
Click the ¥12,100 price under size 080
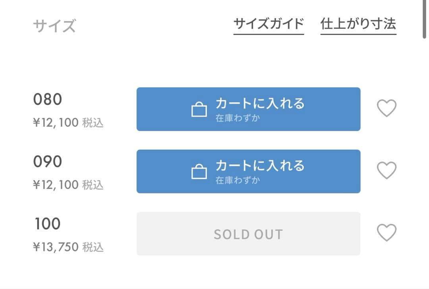pos(56,123)
